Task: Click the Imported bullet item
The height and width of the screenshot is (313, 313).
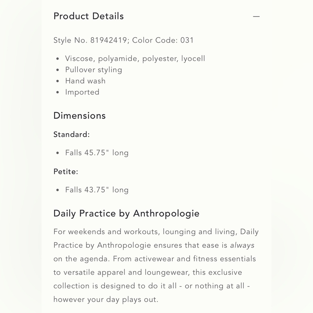Action: [x=82, y=92]
